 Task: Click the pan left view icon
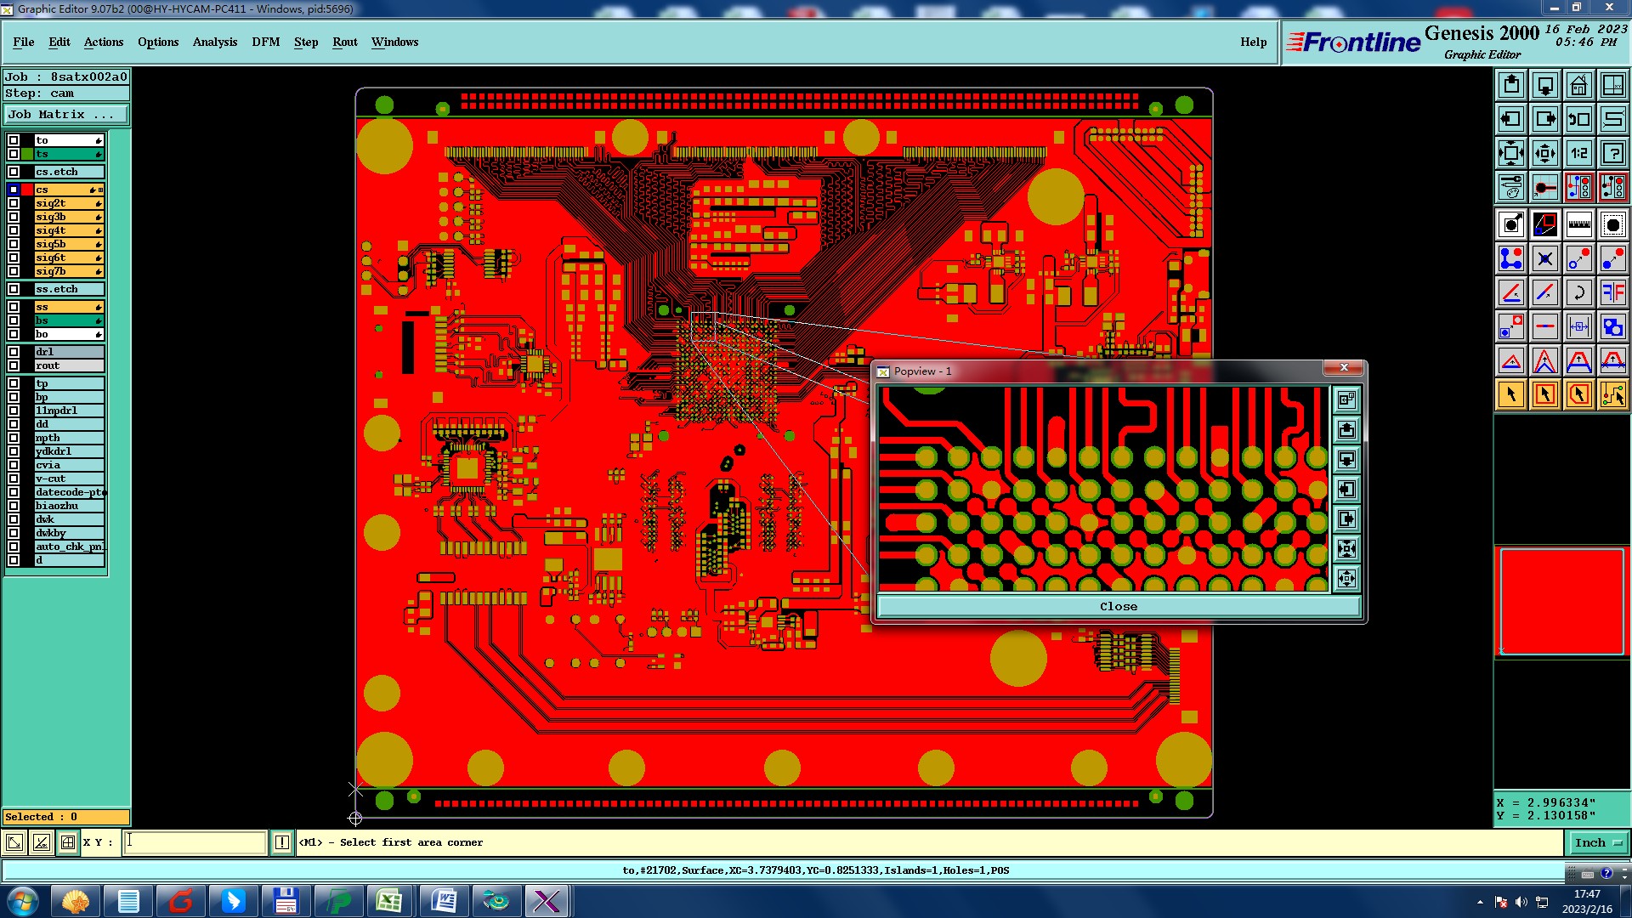[1511, 119]
